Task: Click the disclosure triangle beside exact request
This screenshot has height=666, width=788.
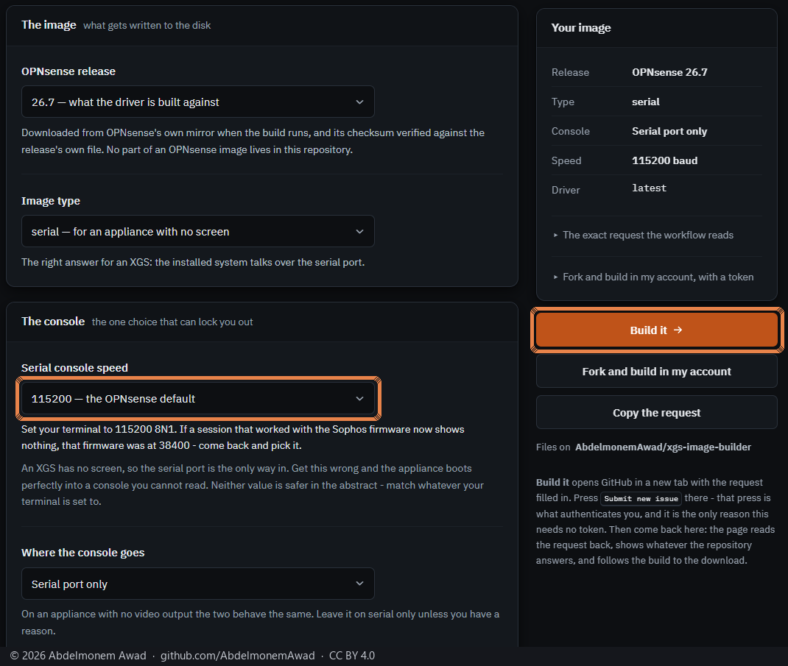Action: point(555,235)
